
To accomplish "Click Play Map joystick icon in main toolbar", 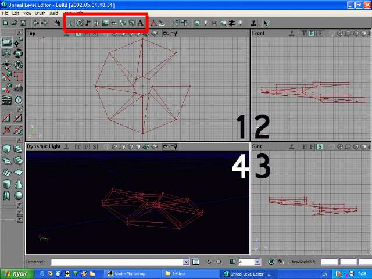I will (254, 23).
